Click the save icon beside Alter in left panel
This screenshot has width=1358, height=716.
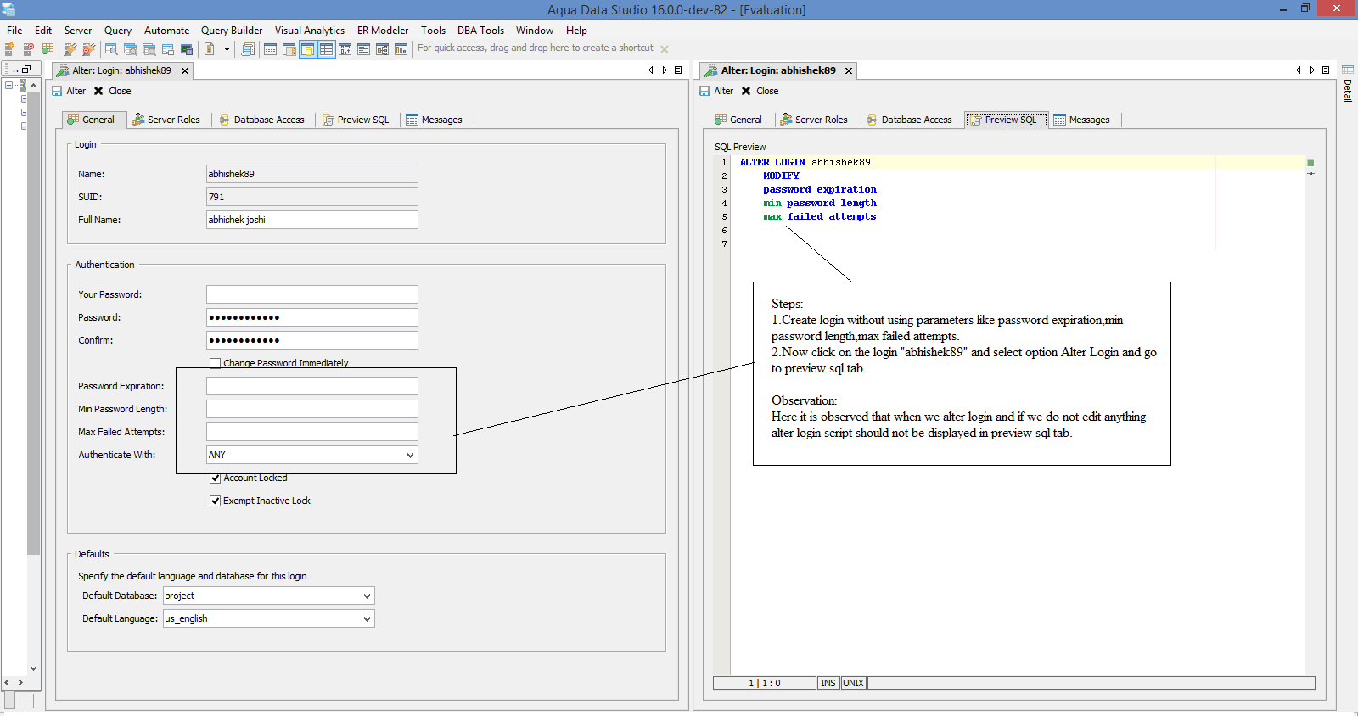coord(57,91)
